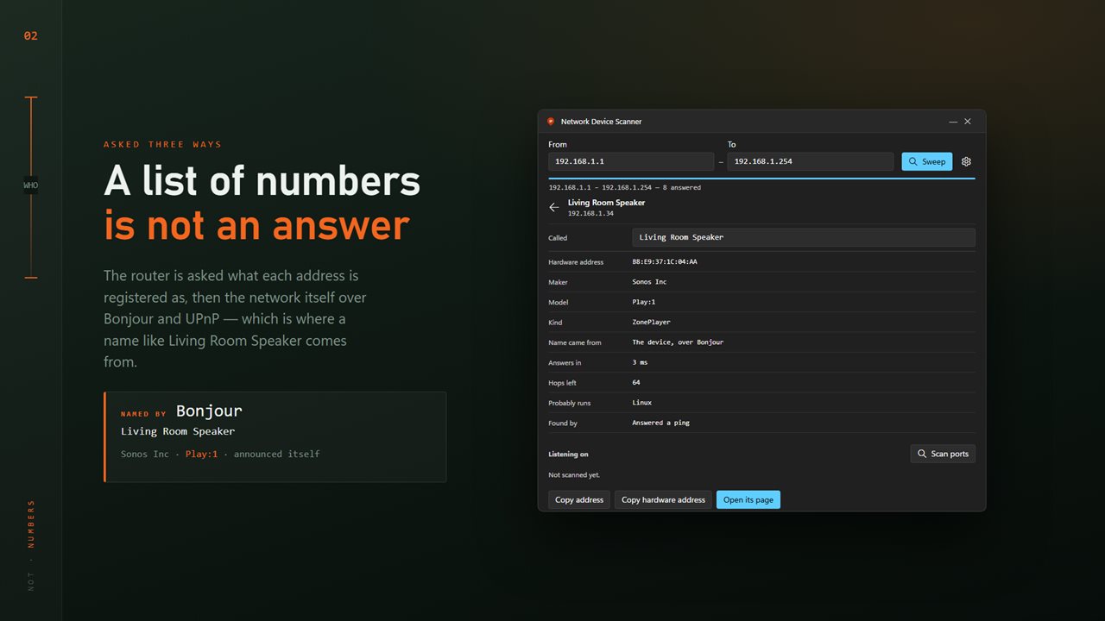Image resolution: width=1105 pixels, height=621 pixels.
Task: Focus the From address field
Action: [631, 161]
